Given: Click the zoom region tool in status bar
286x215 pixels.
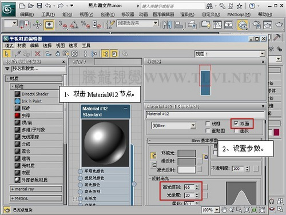Looking at the screenshot, I should 239,210.
